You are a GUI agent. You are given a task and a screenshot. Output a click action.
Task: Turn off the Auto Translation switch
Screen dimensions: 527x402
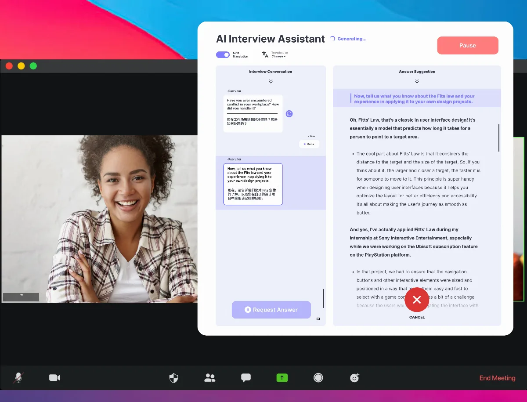point(223,54)
